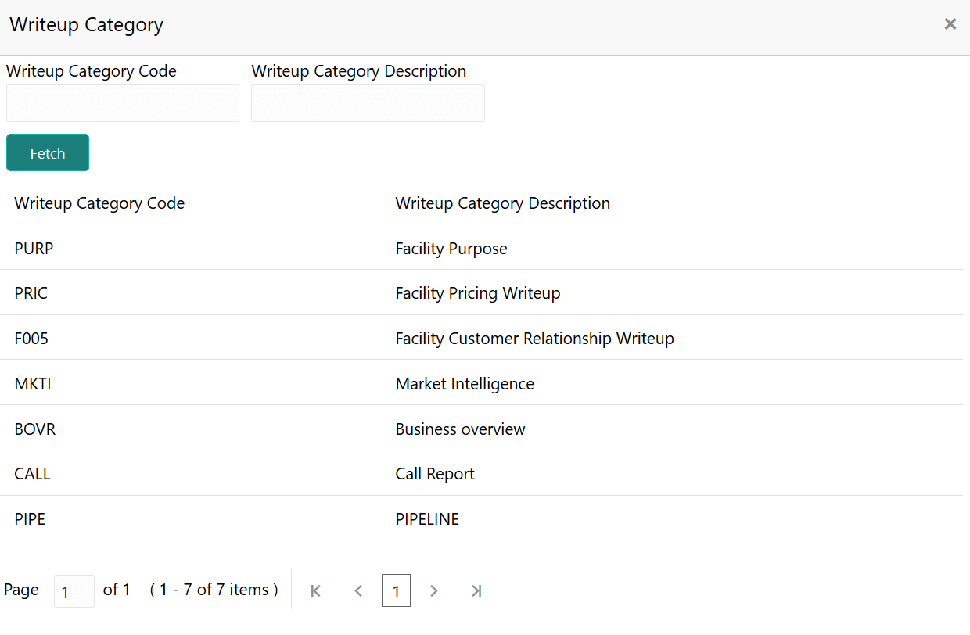Screen dimensions: 970x635
Task: Click the Fetch button
Action: pos(47,152)
